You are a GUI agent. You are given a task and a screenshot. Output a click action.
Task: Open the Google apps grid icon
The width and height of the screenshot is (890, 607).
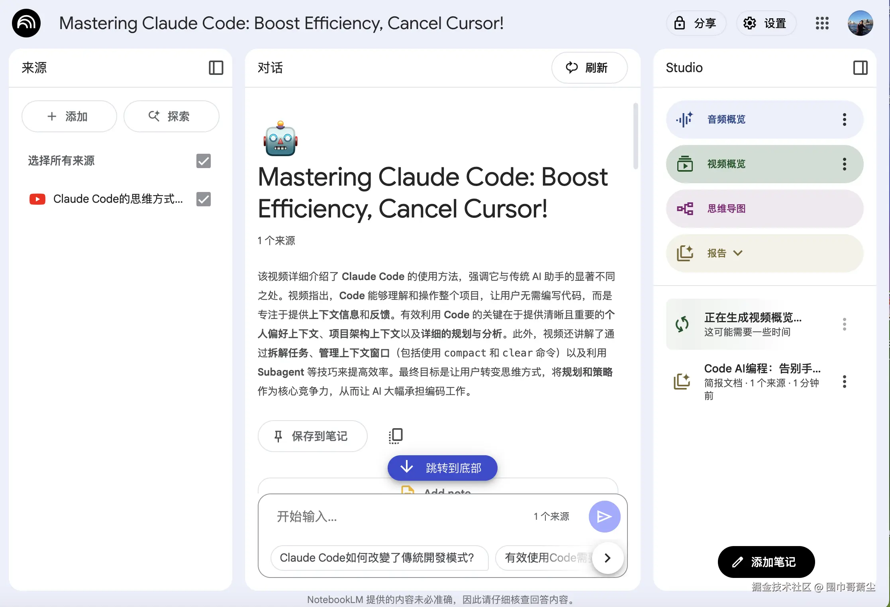point(822,23)
